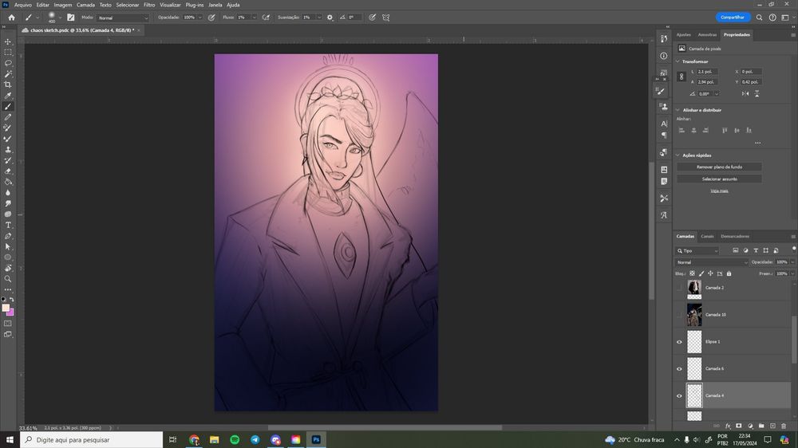This screenshot has height=448, width=798.
Task: Click Selecionar assunto button
Action: point(719,179)
